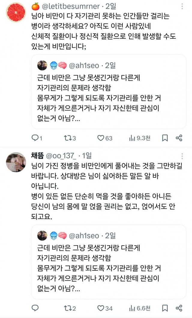
Task: Reply to the @letitbesumrner tweet
Action: click(36, 138)
